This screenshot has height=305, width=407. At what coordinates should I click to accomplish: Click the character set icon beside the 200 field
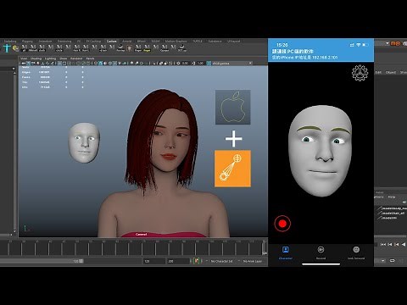coord(197,261)
